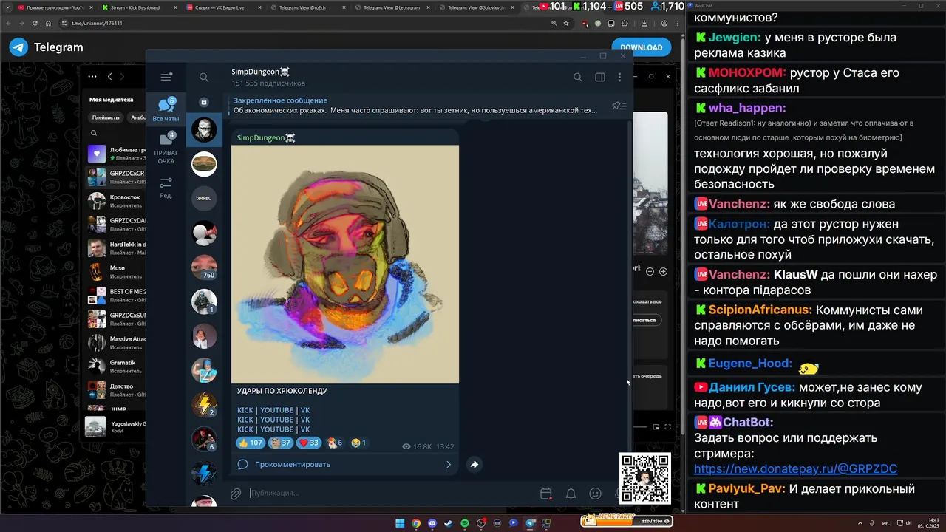Go to the browser home page

click(x=48, y=23)
